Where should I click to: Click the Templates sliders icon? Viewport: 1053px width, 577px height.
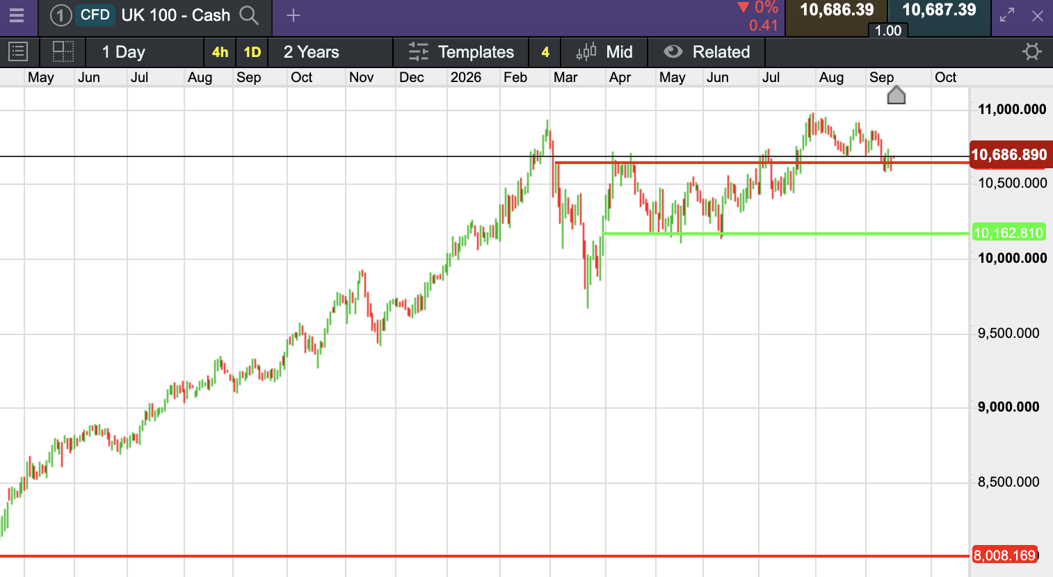coord(419,52)
